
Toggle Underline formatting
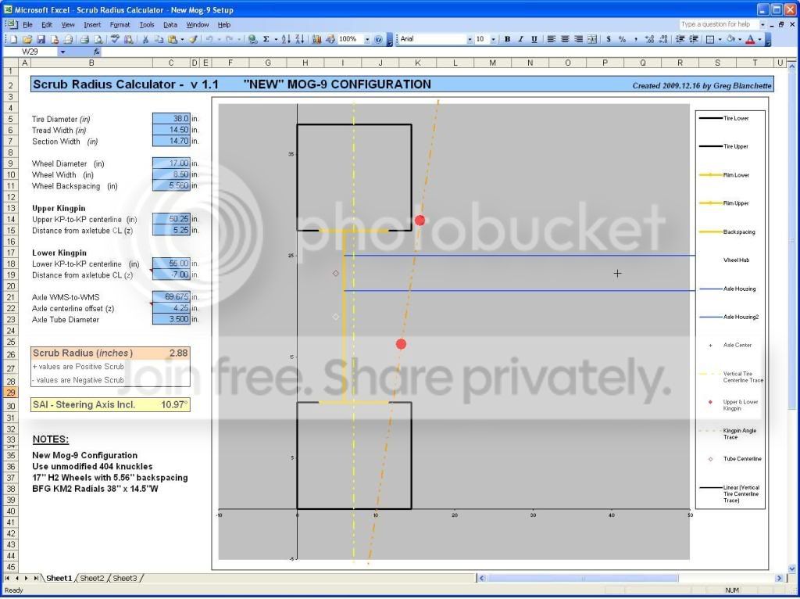(x=534, y=39)
